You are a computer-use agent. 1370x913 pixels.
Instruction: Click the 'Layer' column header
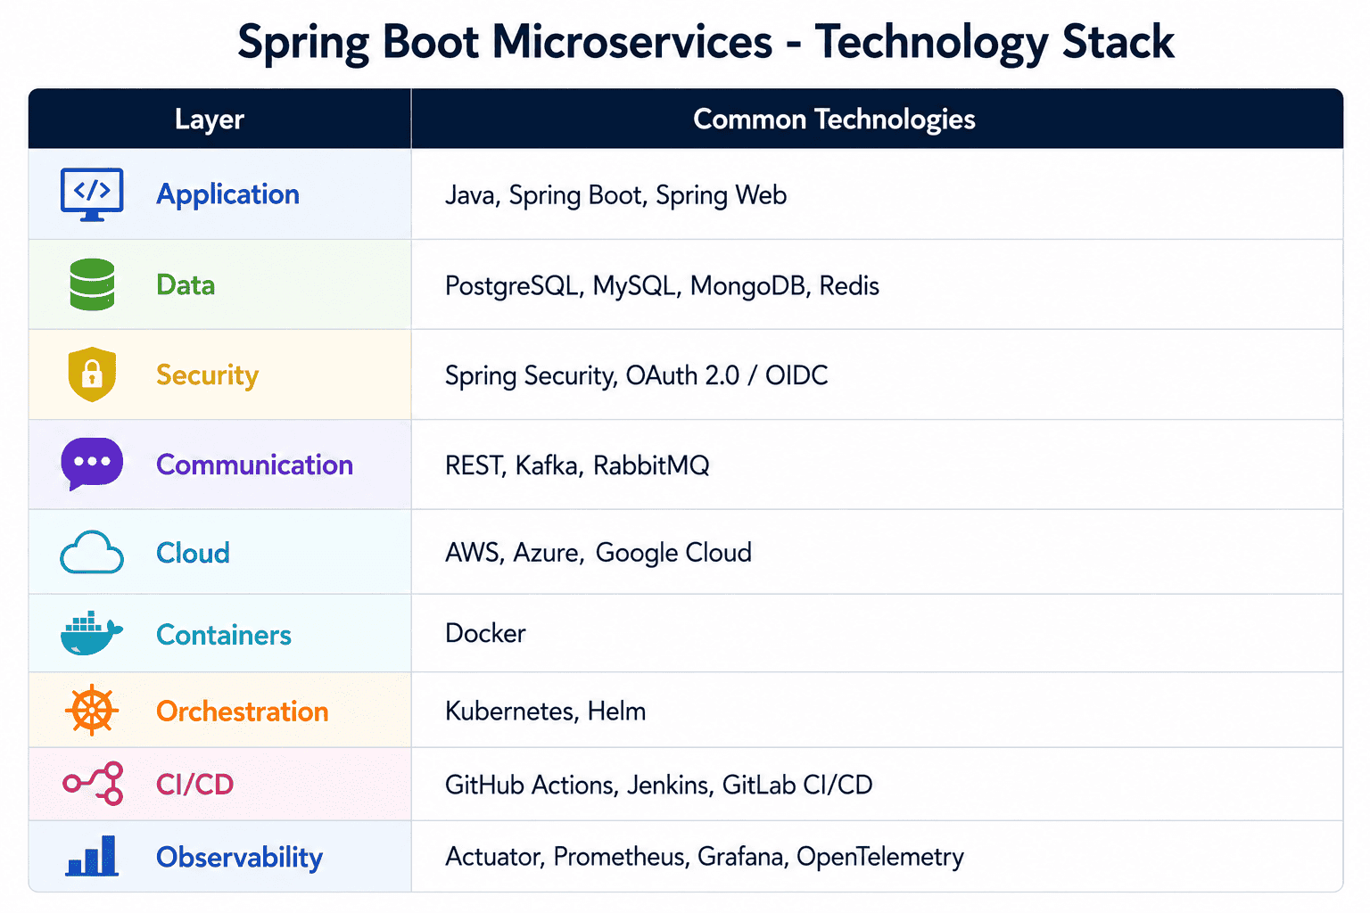[x=219, y=119]
